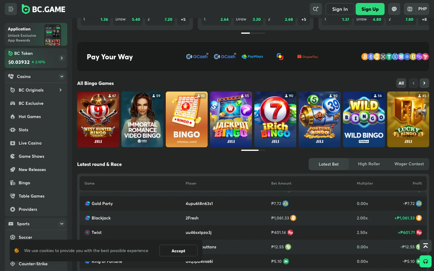Expand the BC Originals arrow
Viewport: 434px width, 271px height.
pyautogui.click(x=61, y=90)
